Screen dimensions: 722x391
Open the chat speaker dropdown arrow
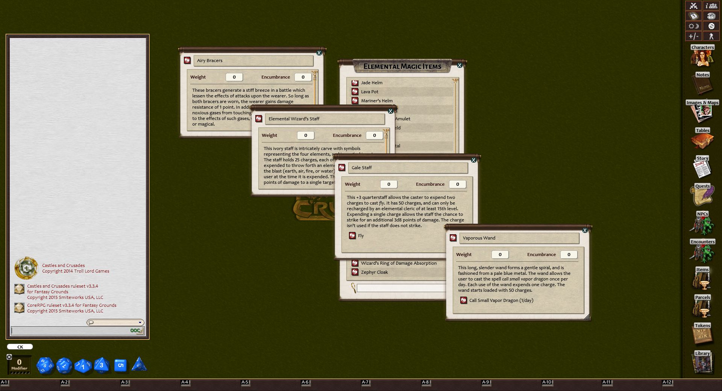(x=140, y=323)
